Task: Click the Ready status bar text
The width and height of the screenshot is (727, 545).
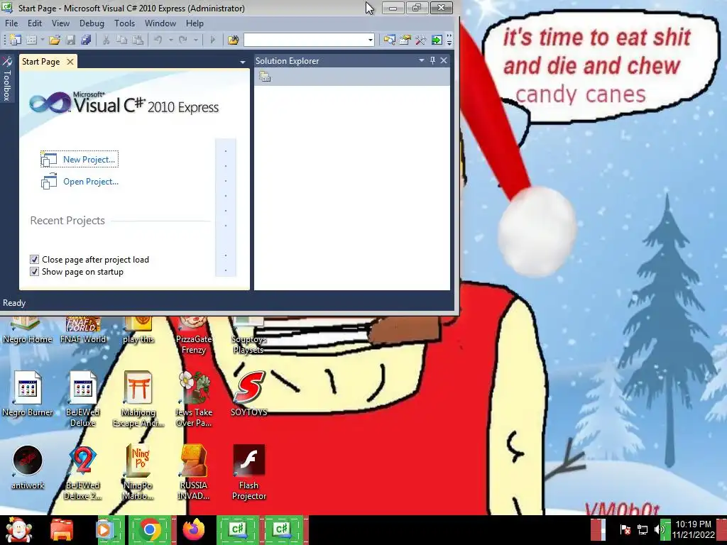Action: [14, 303]
